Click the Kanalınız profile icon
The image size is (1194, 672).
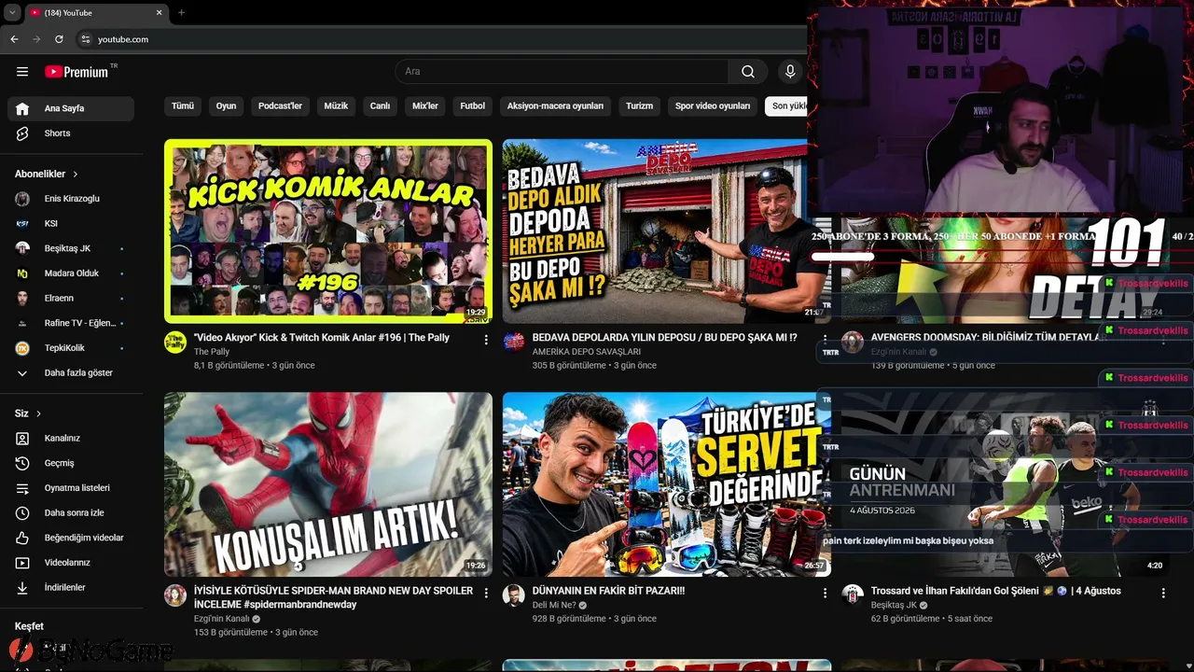tap(22, 438)
